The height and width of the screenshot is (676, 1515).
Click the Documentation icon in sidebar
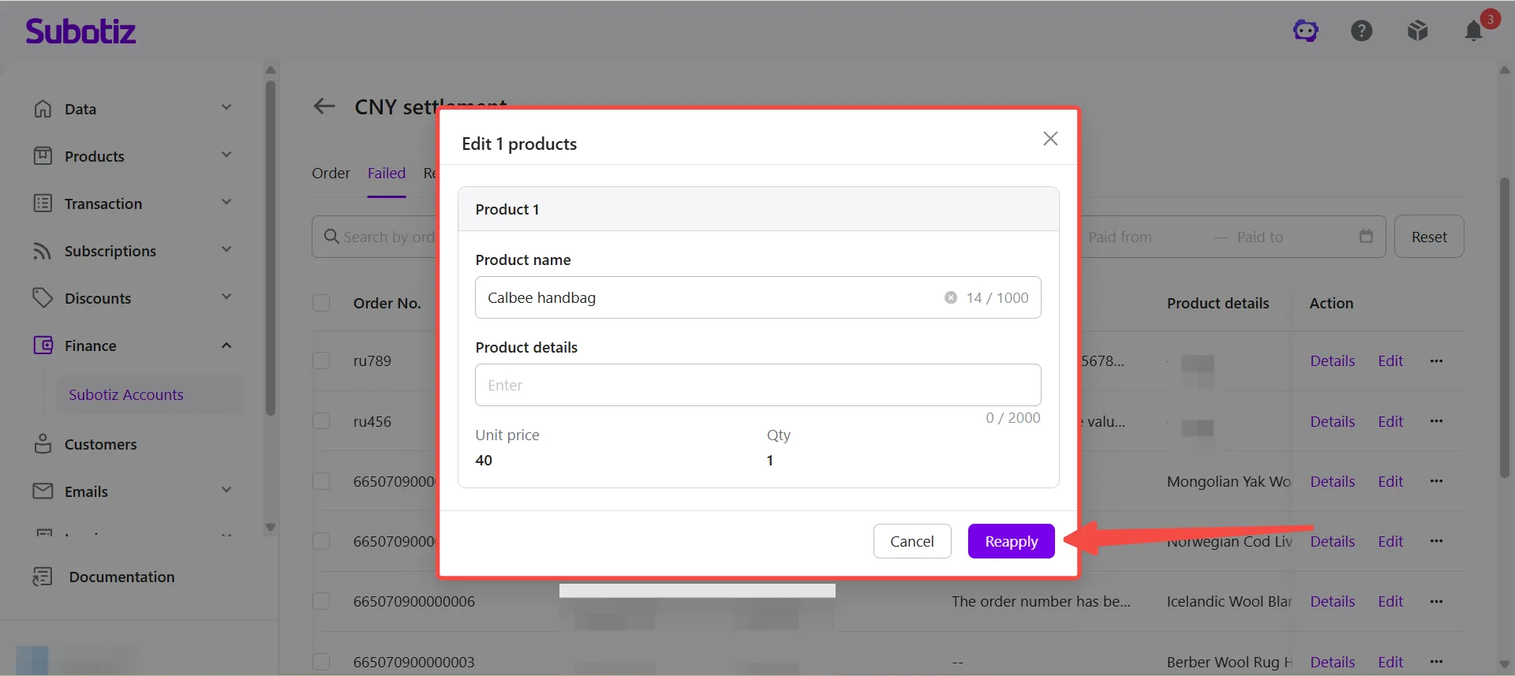pos(43,577)
